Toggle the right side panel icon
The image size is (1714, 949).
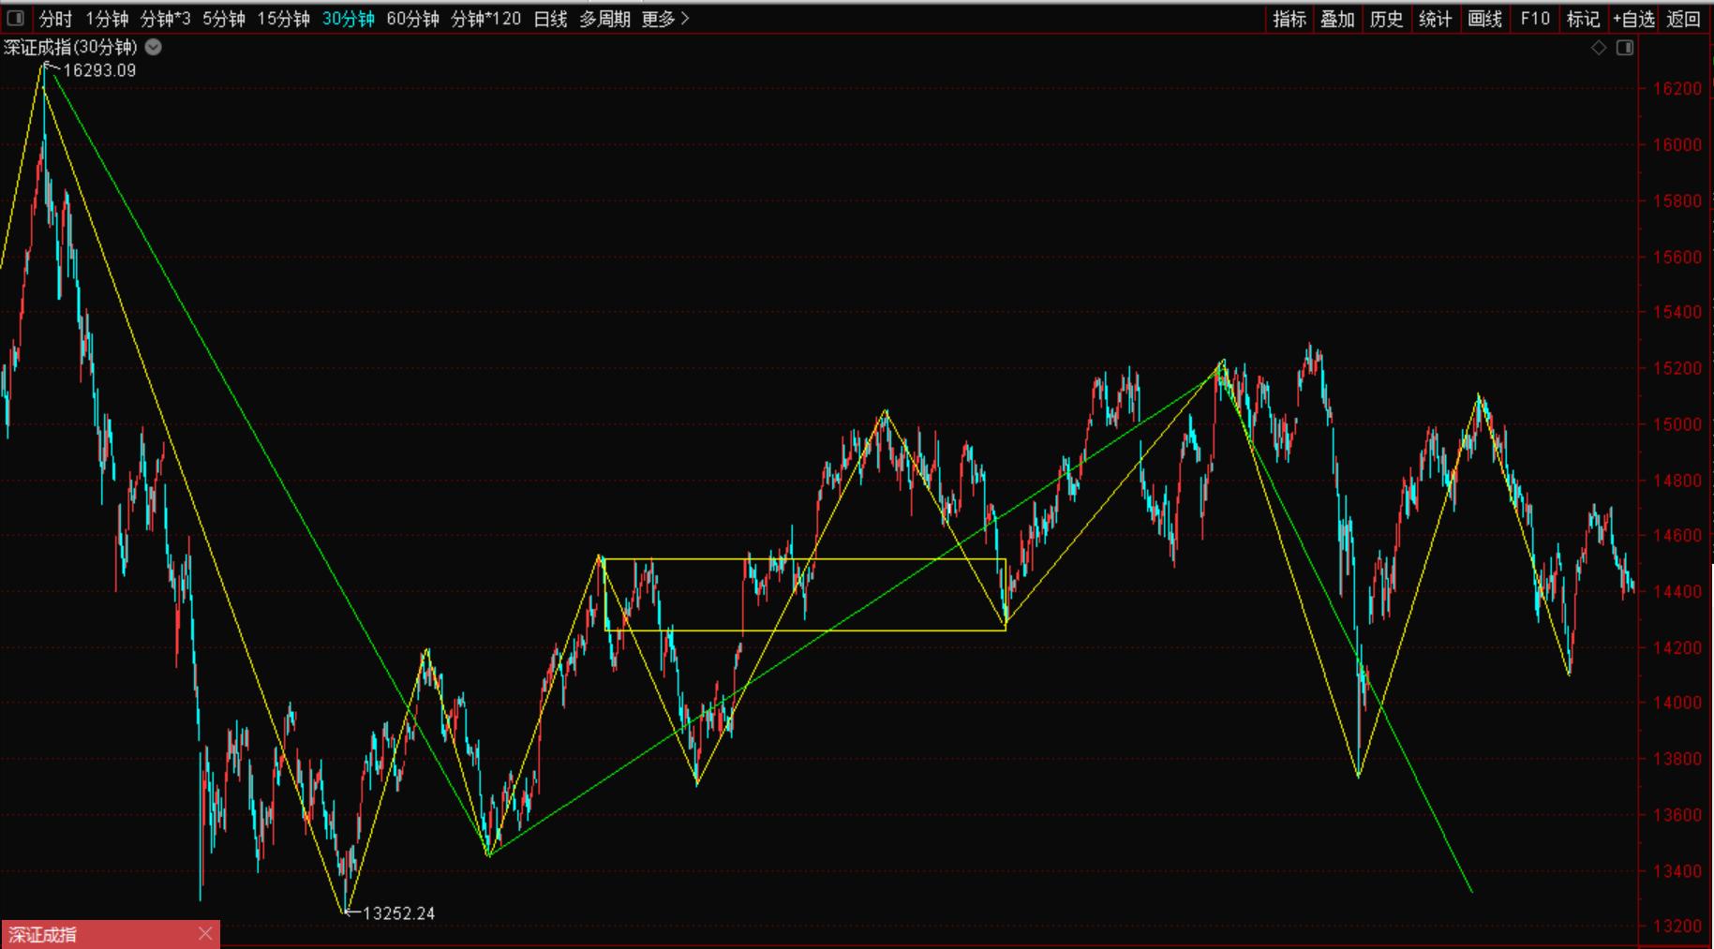click(x=1625, y=48)
